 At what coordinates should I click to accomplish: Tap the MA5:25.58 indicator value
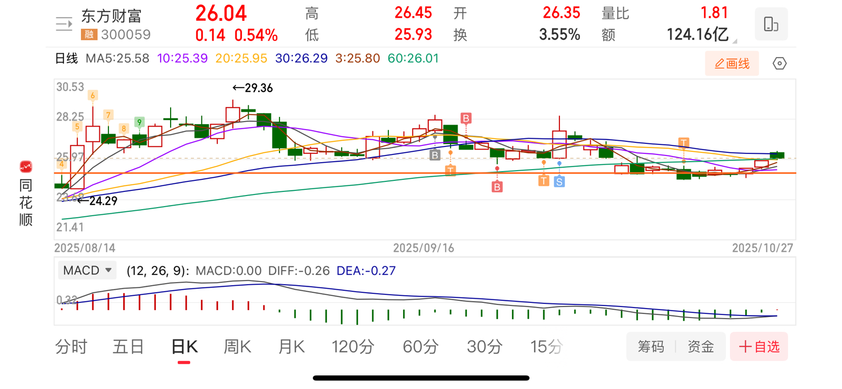tap(117, 58)
